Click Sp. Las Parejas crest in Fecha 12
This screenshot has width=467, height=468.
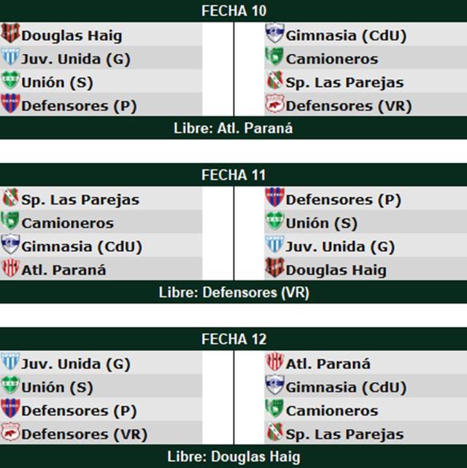(274, 433)
